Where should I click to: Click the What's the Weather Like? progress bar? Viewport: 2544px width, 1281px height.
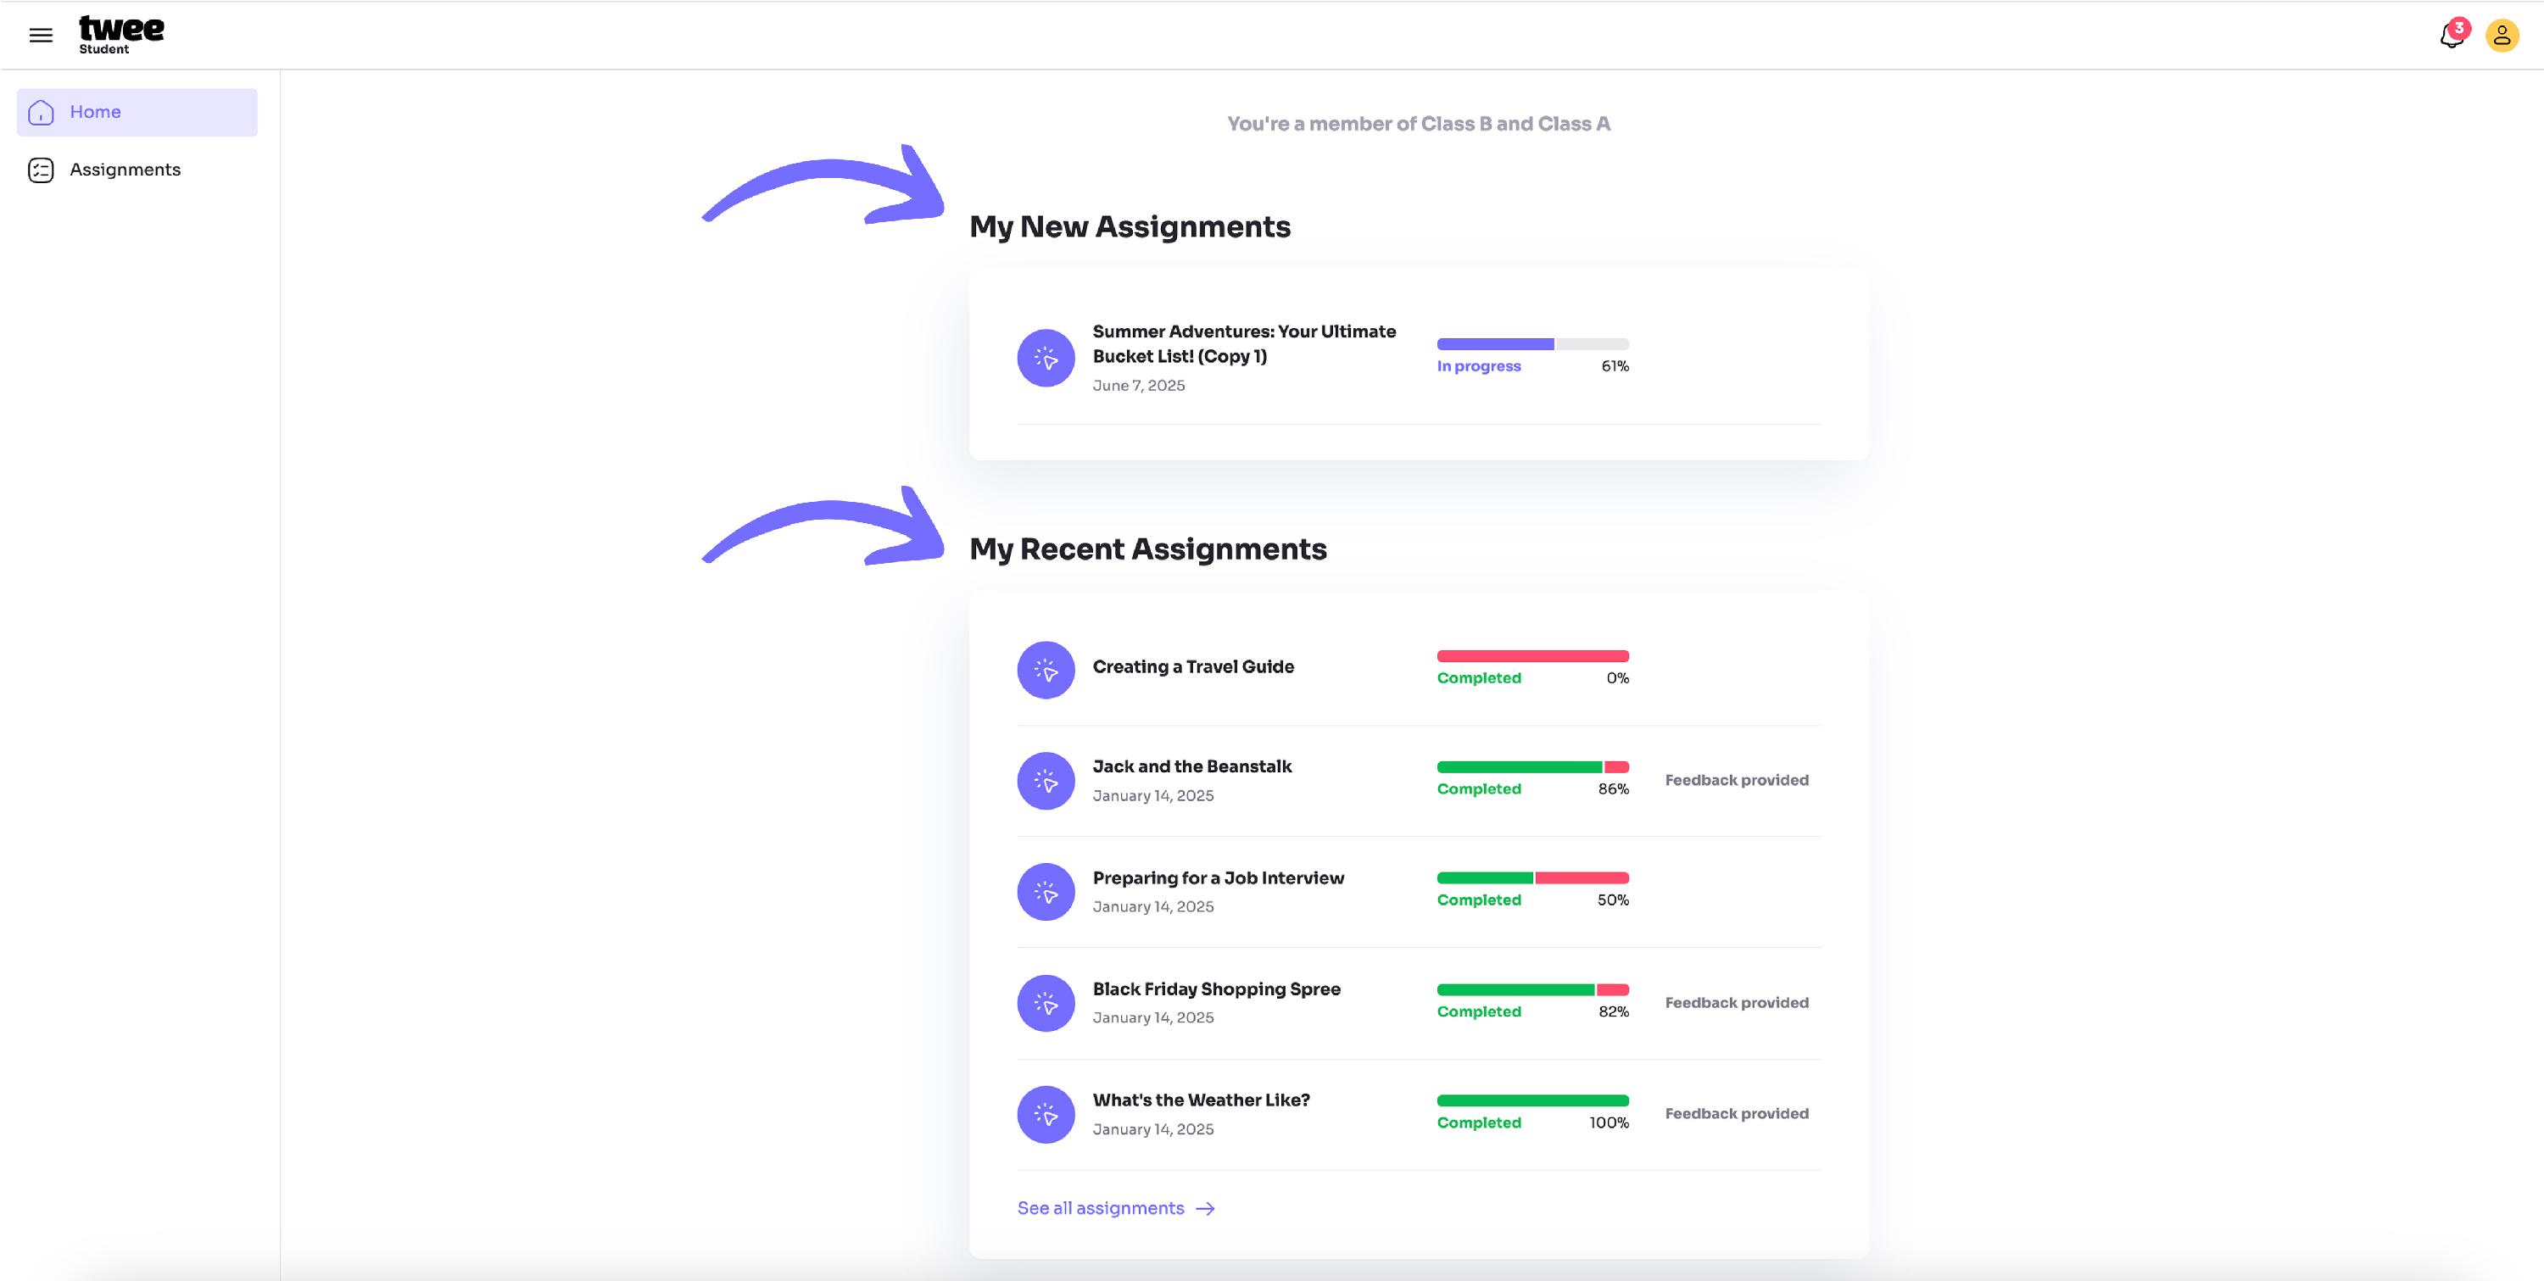click(x=1532, y=1100)
